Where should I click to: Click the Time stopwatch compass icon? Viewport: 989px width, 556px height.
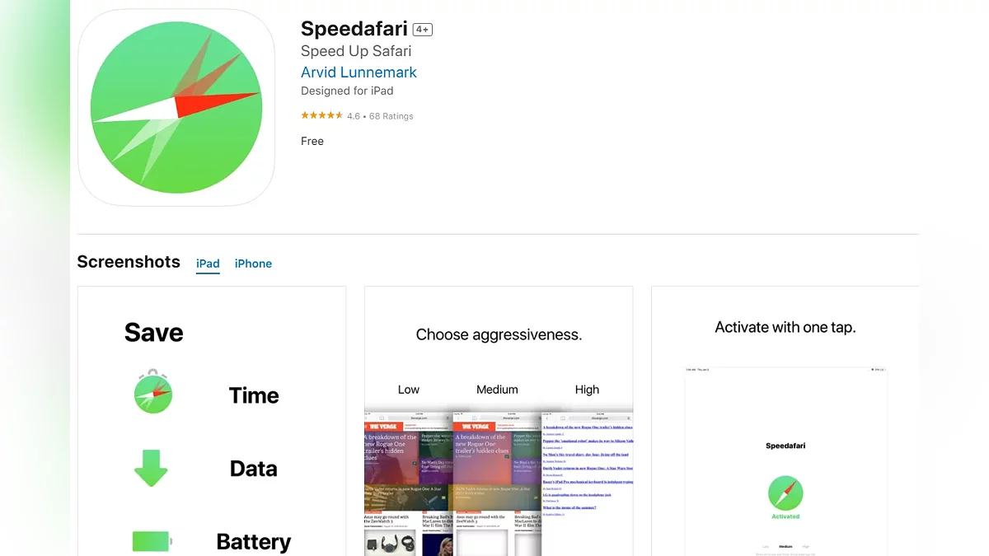[152, 393]
